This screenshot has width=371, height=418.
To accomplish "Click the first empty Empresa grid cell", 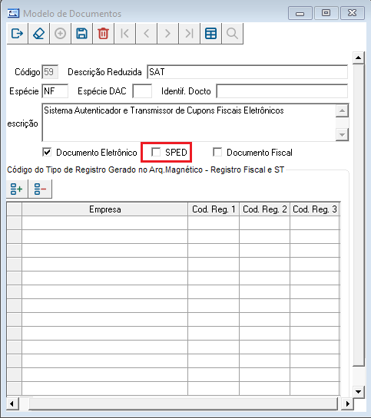I will pos(105,223).
